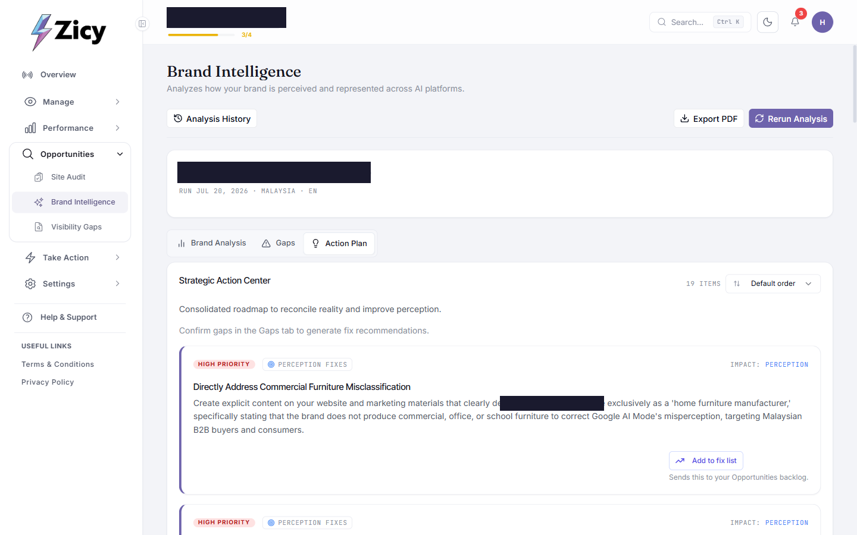Click the sort arrows icon
Viewport: 857px width, 535px height.
(x=737, y=284)
